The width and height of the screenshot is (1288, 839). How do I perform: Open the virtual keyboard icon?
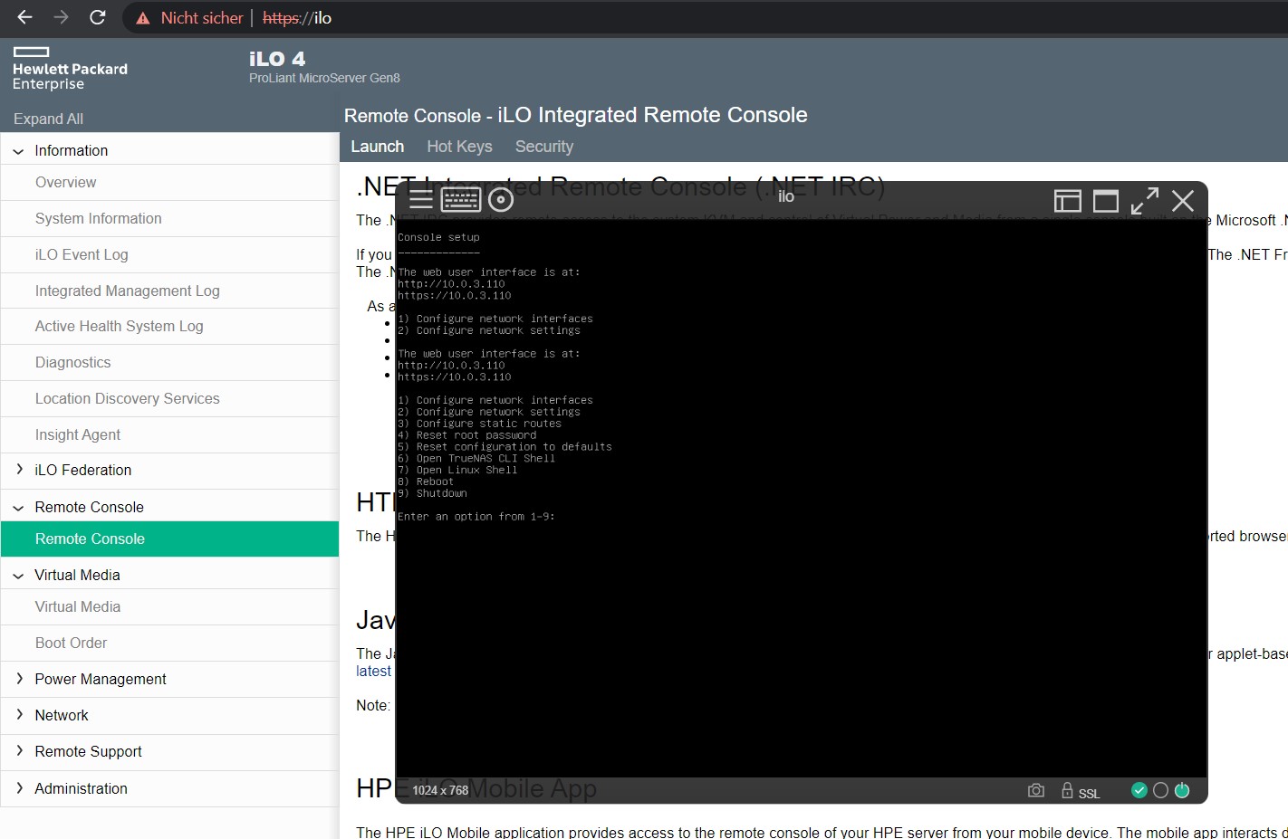click(461, 199)
